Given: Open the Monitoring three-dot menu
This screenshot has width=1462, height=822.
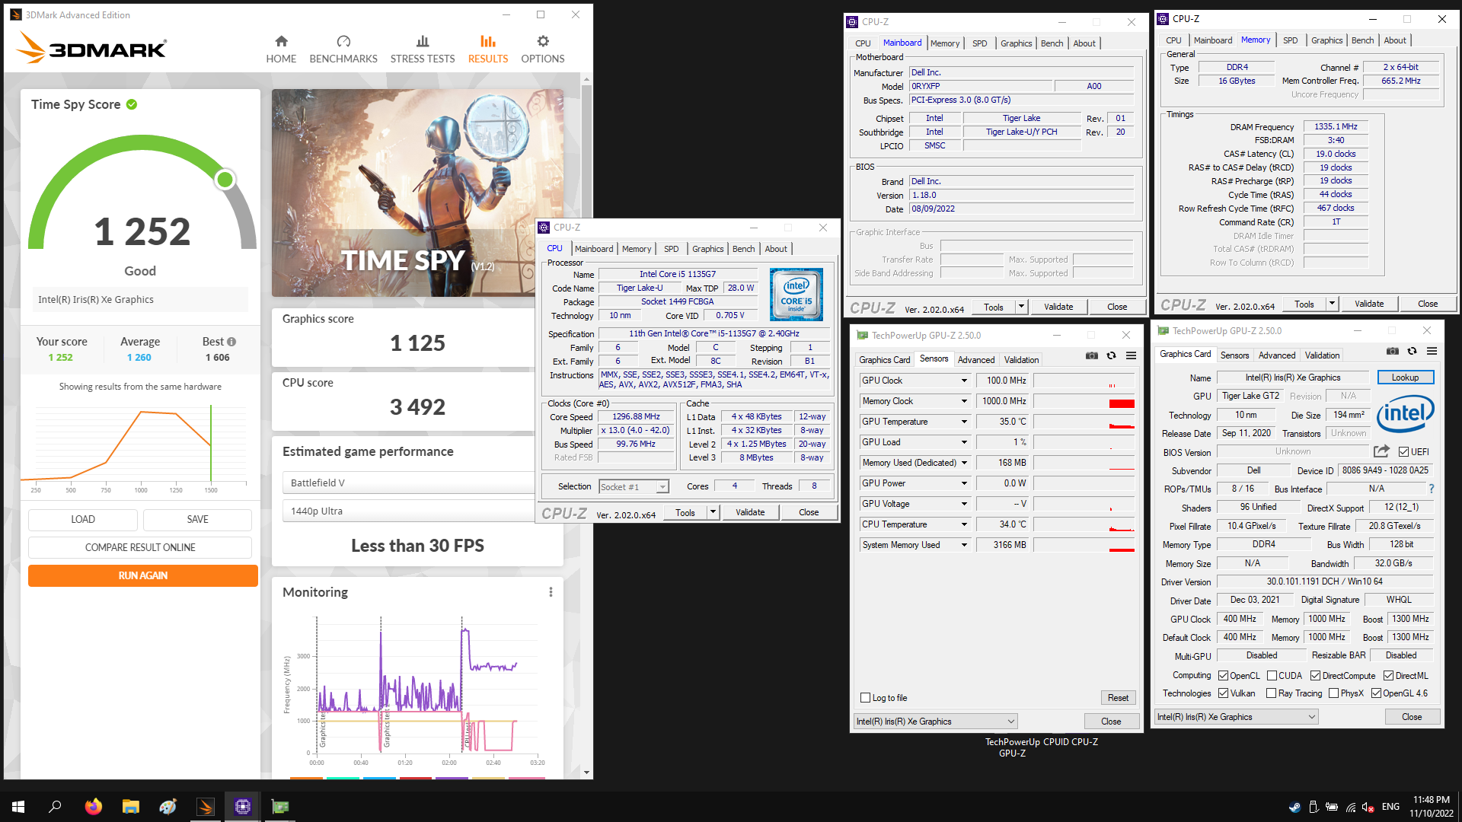Looking at the screenshot, I should [x=551, y=592].
